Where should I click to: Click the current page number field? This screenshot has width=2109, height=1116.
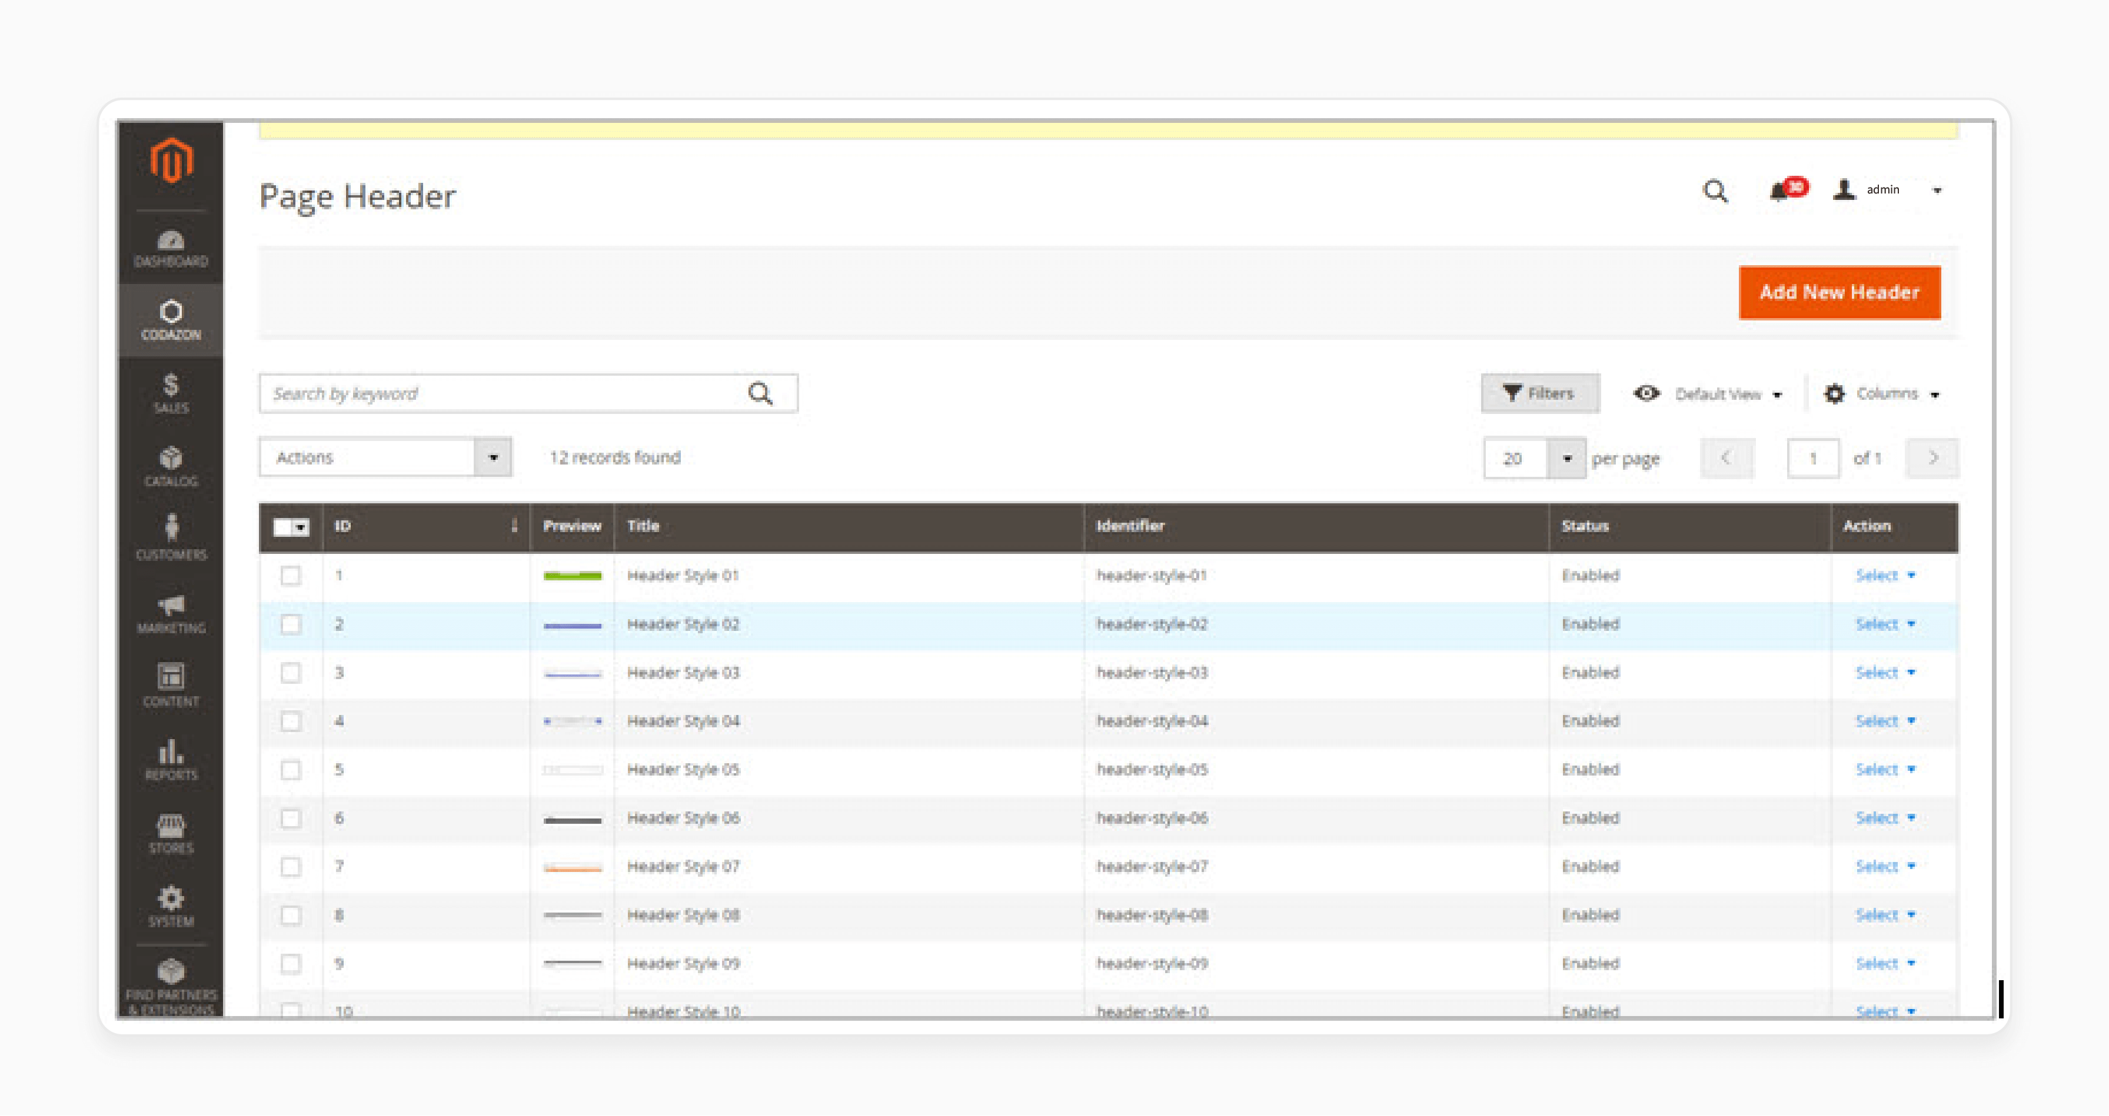point(1812,459)
